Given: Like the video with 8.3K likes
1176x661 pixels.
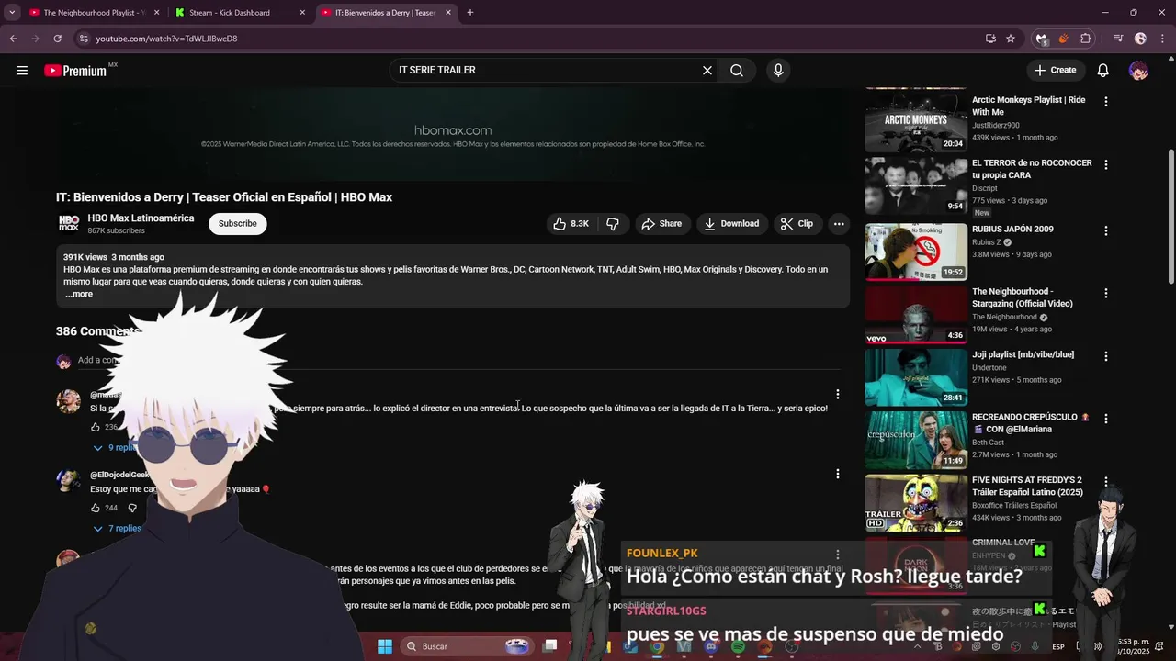Looking at the screenshot, I should click(570, 223).
